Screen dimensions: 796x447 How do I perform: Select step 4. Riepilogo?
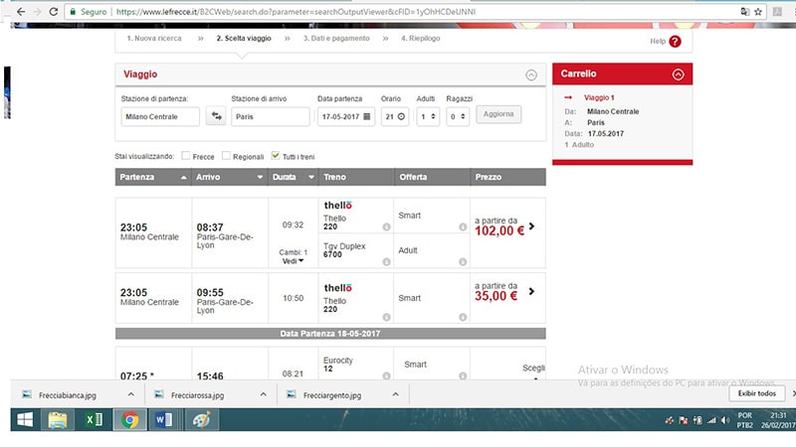coord(420,38)
